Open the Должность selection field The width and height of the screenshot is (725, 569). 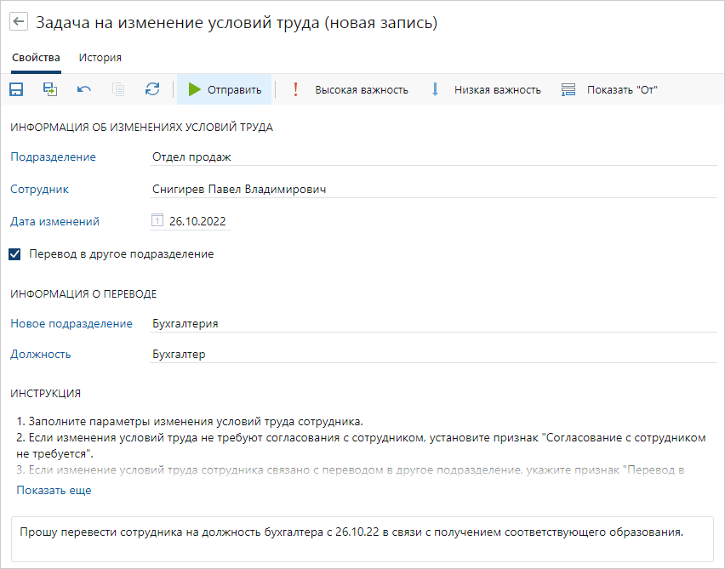(340, 355)
